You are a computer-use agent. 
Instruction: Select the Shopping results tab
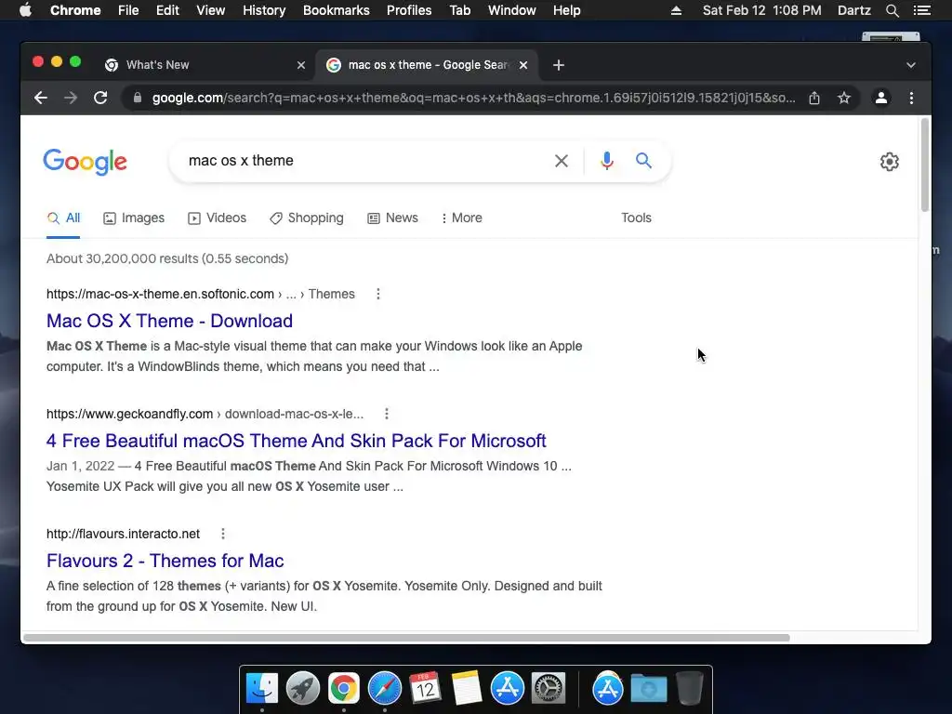click(x=307, y=218)
